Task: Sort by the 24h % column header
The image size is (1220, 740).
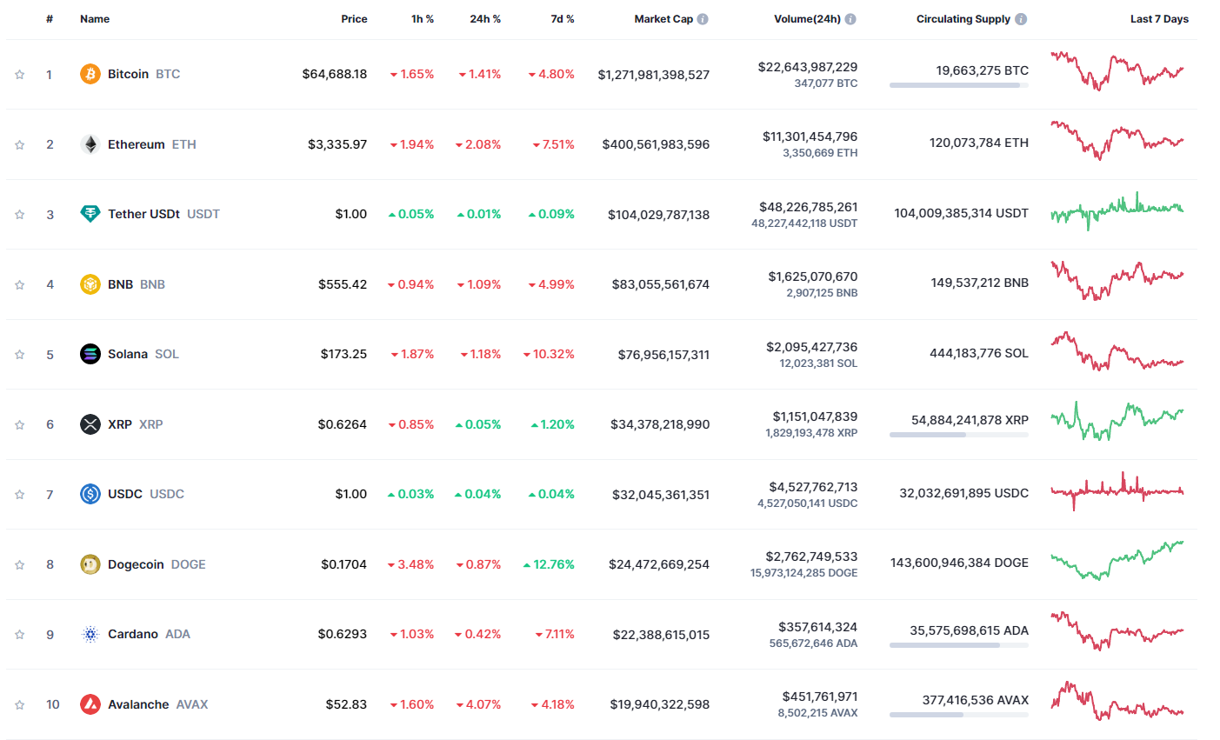Action: pos(485,19)
